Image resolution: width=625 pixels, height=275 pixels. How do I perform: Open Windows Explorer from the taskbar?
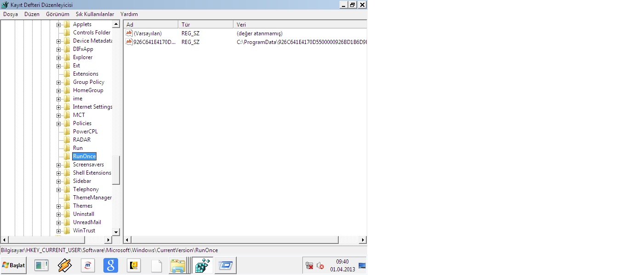pyautogui.click(x=178, y=266)
